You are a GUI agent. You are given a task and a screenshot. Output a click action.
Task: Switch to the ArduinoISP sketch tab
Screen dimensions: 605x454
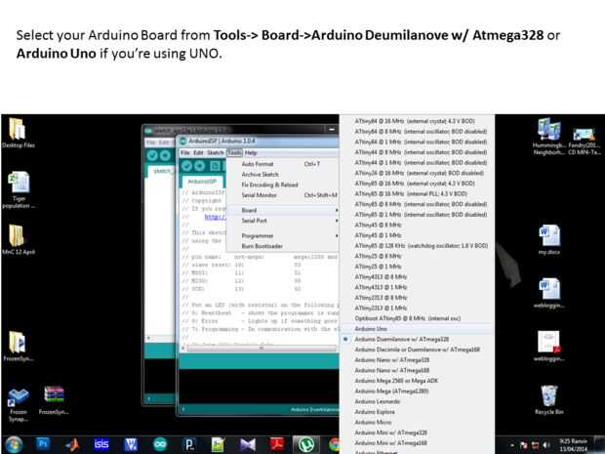[x=202, y=182]
